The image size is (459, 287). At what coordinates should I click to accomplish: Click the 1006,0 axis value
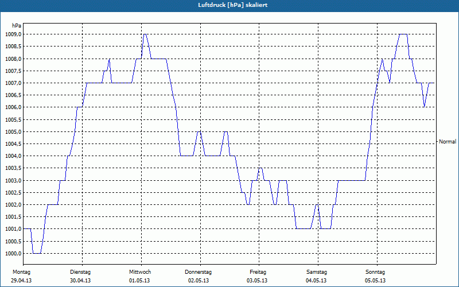coord(13,107)
